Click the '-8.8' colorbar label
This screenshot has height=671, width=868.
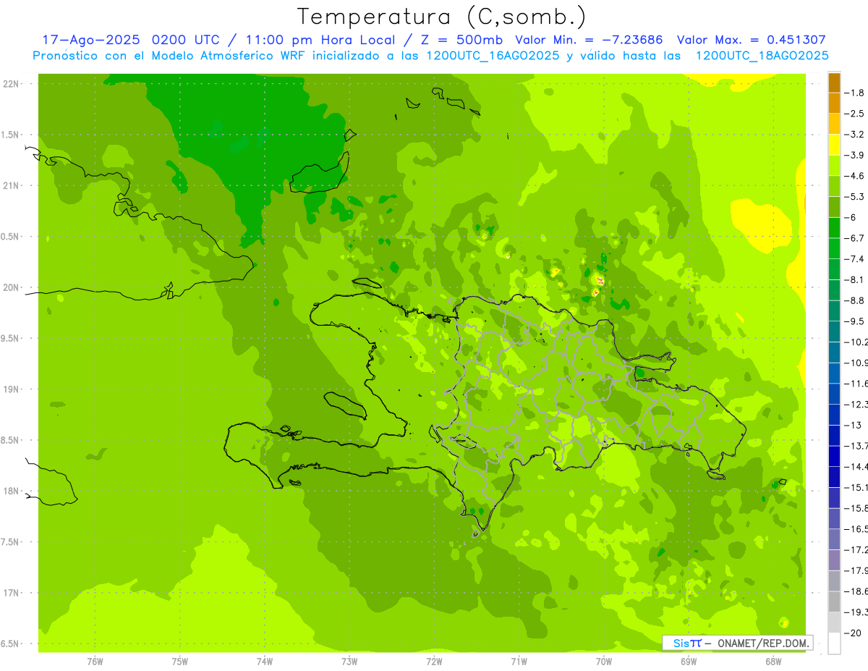point(855,300)
